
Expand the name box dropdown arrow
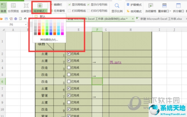click(x=26, y=25)
